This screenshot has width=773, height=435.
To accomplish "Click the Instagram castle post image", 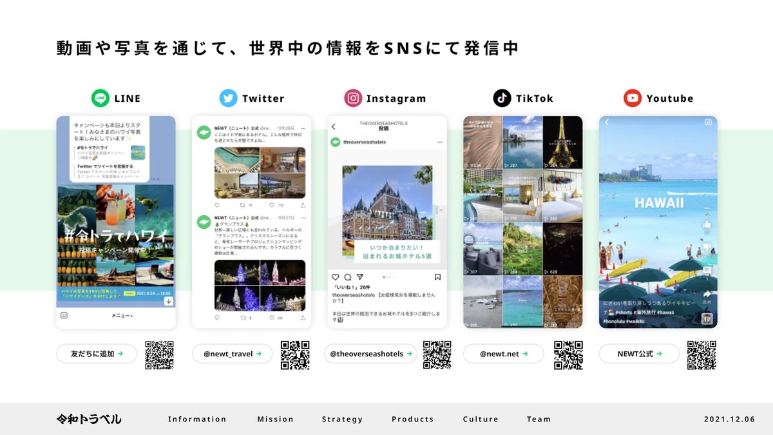I will click(x=388, y=214).
